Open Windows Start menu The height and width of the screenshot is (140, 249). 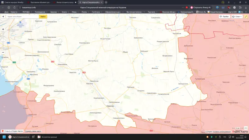4,137
